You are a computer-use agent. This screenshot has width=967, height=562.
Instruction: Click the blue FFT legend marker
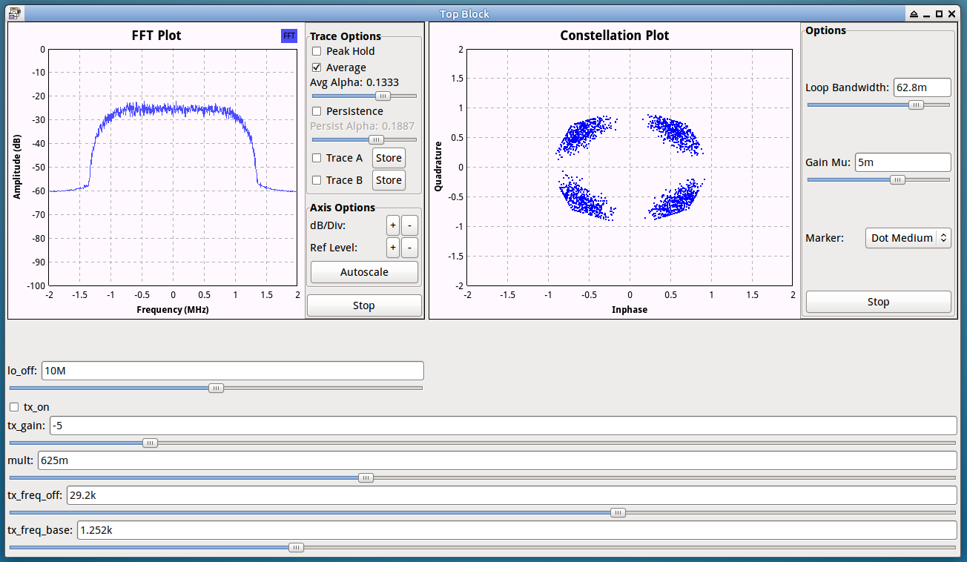289,36
